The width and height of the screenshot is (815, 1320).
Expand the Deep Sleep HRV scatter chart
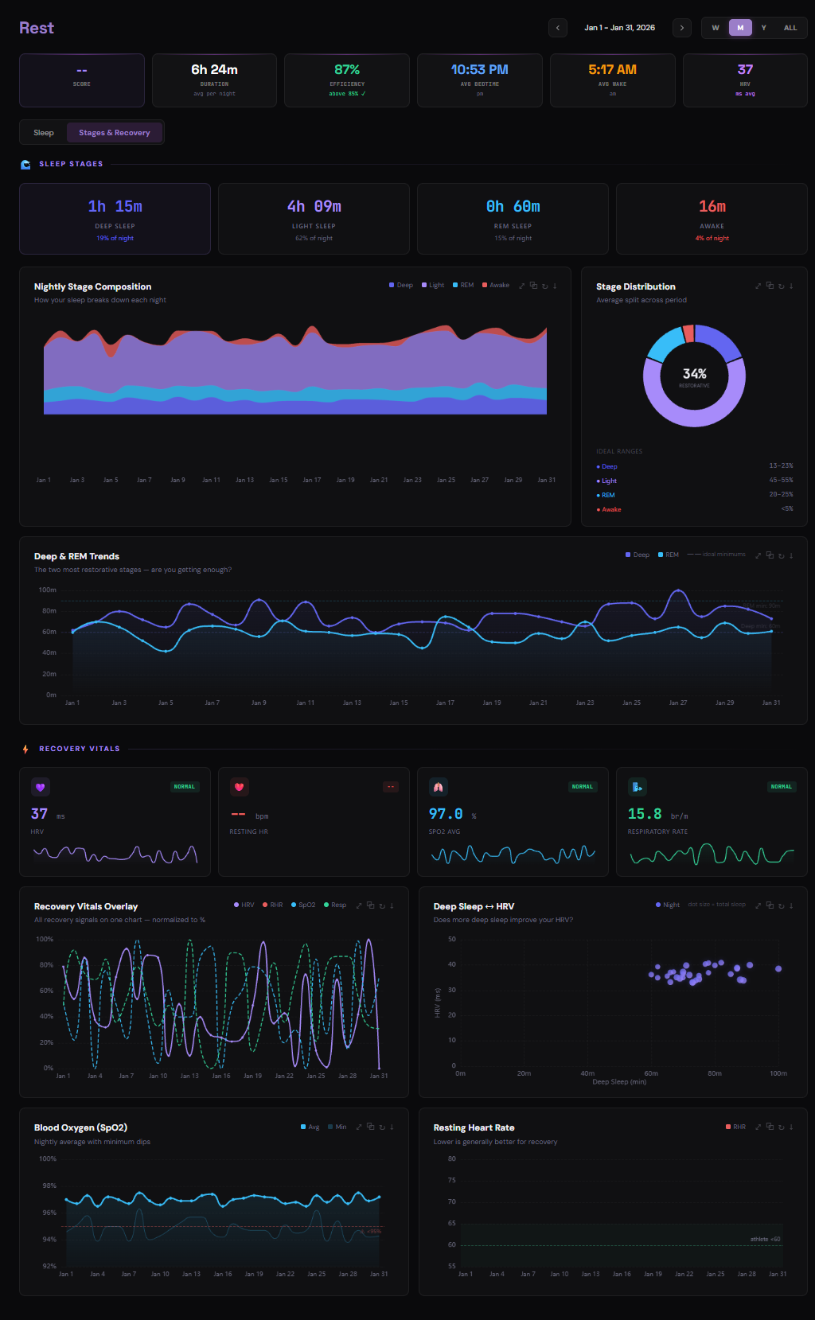click(758, 905)
